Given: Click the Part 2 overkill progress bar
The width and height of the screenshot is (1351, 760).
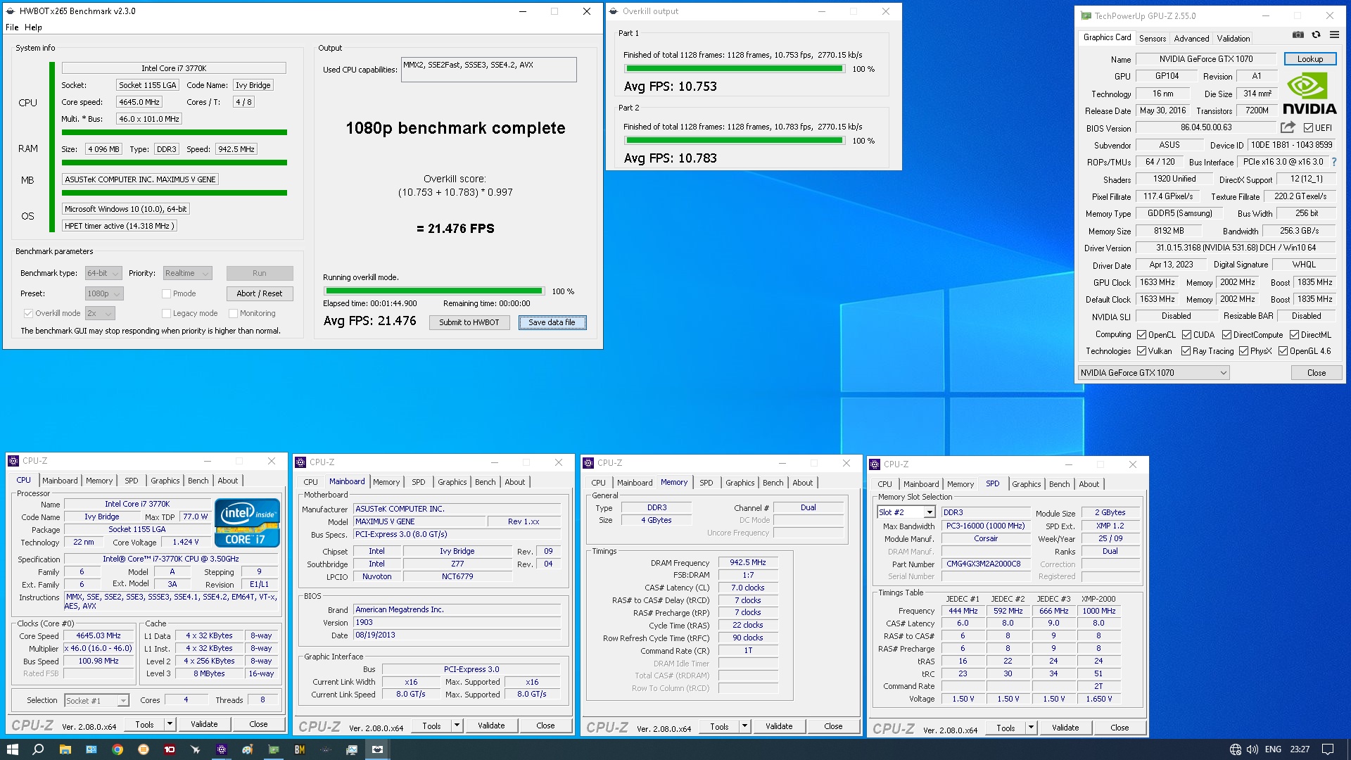Looking at the screenshot, I should click(x=734, y=141).
